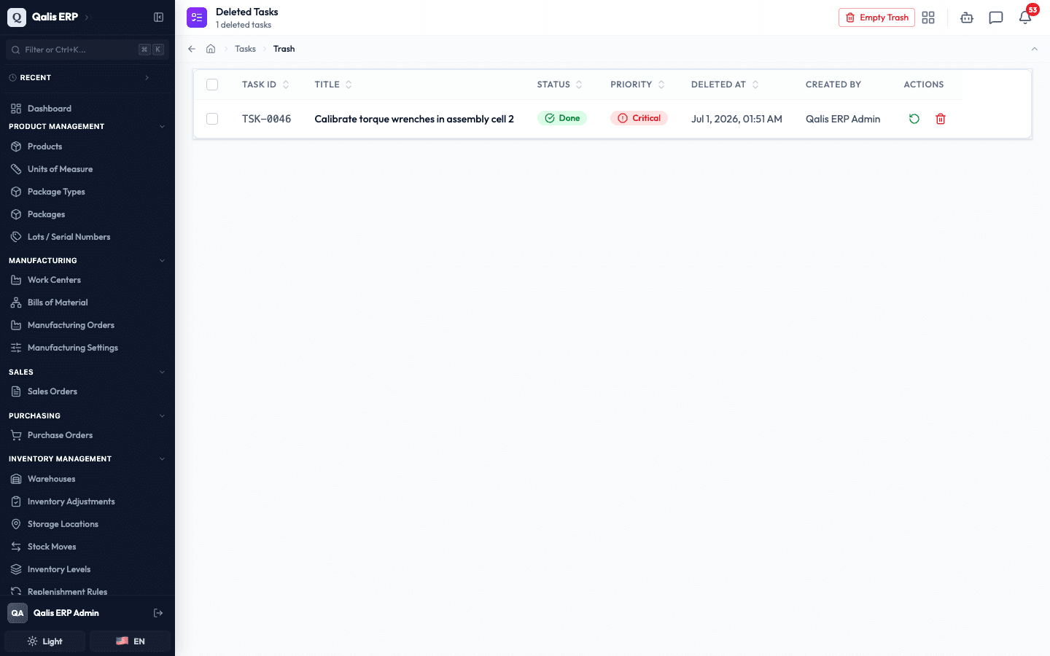Image resolution: width=1050 pixels, height=656 pixels.
Task: Click the Deleted Tasks purple page icon
Action: [x=197, y=17]
